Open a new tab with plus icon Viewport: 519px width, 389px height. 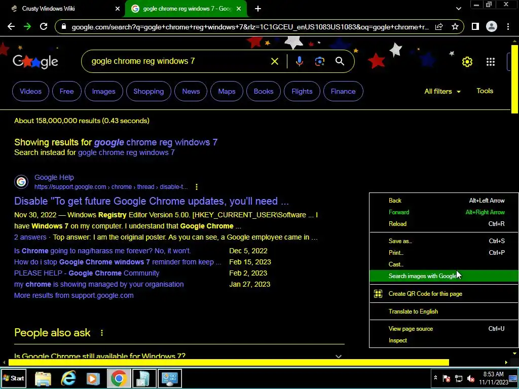click(258, 9)
